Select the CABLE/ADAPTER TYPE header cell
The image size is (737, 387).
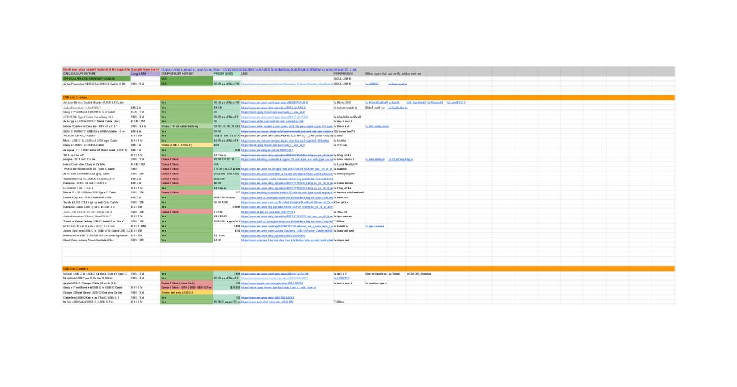pos(96,74)
